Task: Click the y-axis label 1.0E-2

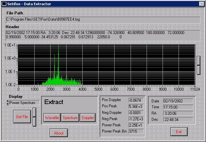Action: coord(10,84)
